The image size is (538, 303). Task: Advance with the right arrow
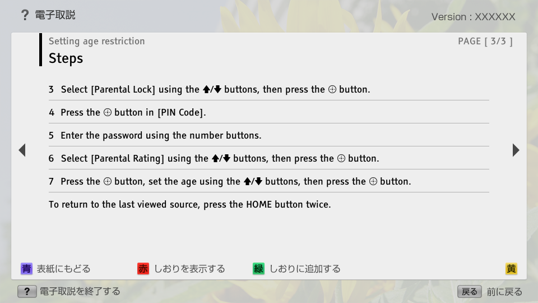[516, 150]
